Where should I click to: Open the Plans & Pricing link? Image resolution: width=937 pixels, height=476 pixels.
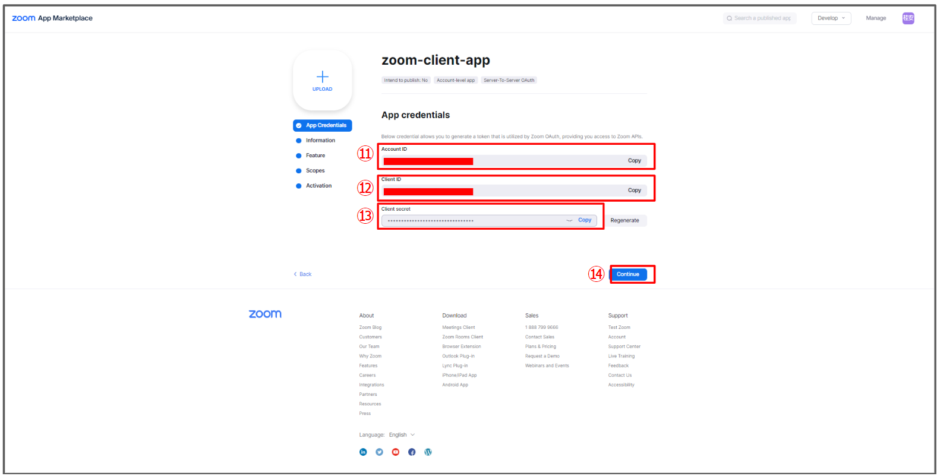coord(541,347)
